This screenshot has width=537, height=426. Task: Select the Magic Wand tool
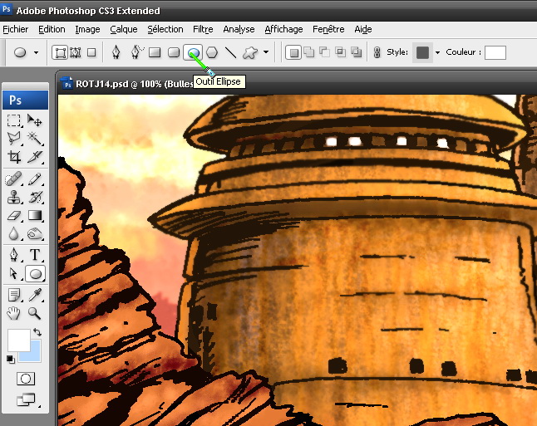click(x=35, y=139)
